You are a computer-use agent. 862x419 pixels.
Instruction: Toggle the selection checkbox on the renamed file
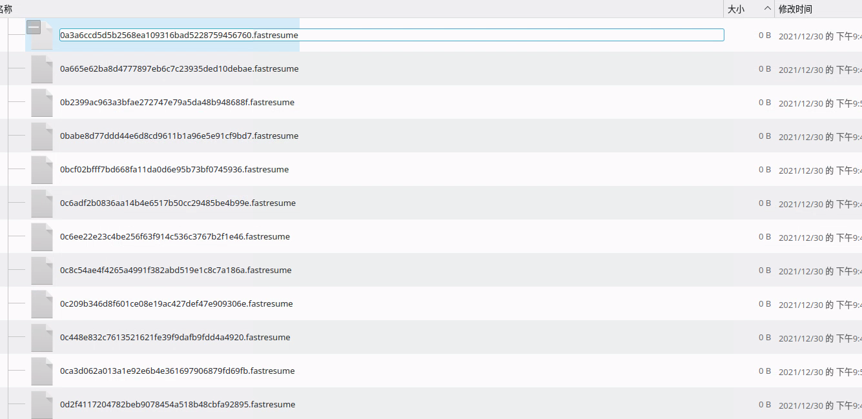coord(33,27)
